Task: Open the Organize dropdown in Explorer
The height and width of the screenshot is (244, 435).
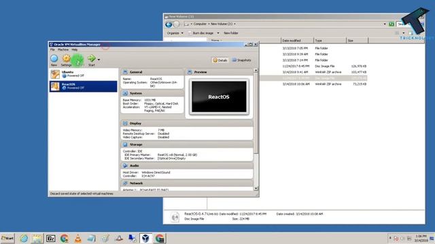Action: (175, 33)
